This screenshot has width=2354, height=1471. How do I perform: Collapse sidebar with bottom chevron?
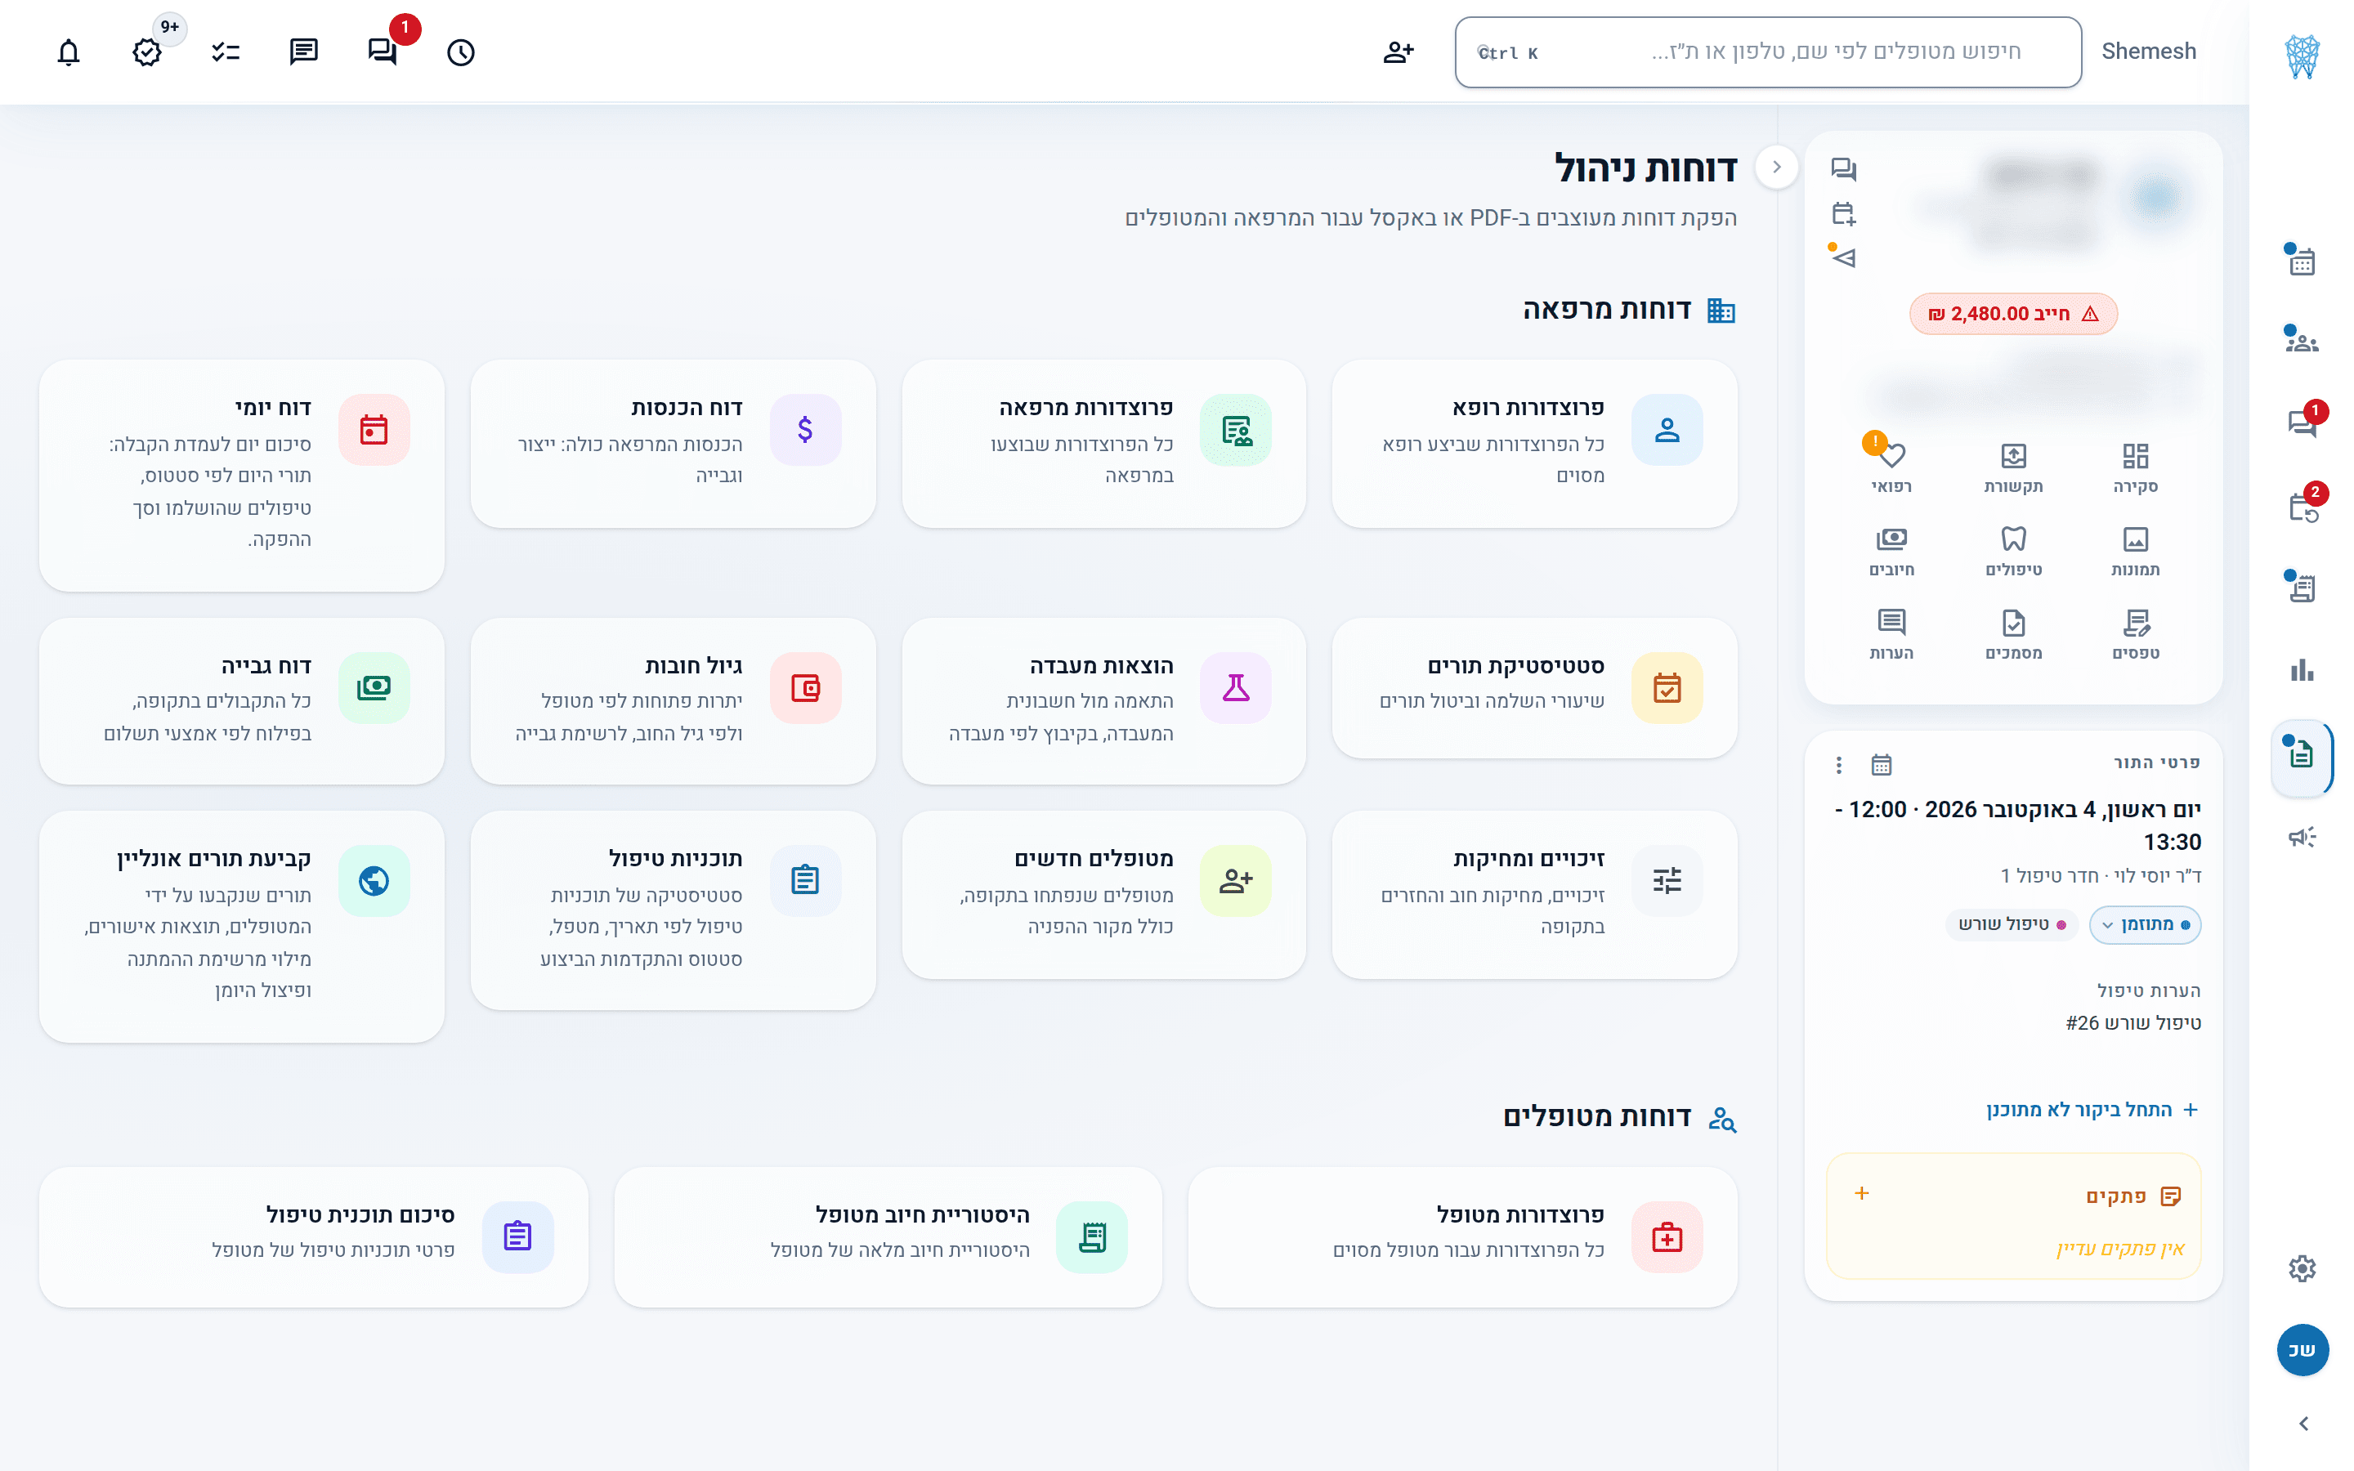[2302, 1424]
